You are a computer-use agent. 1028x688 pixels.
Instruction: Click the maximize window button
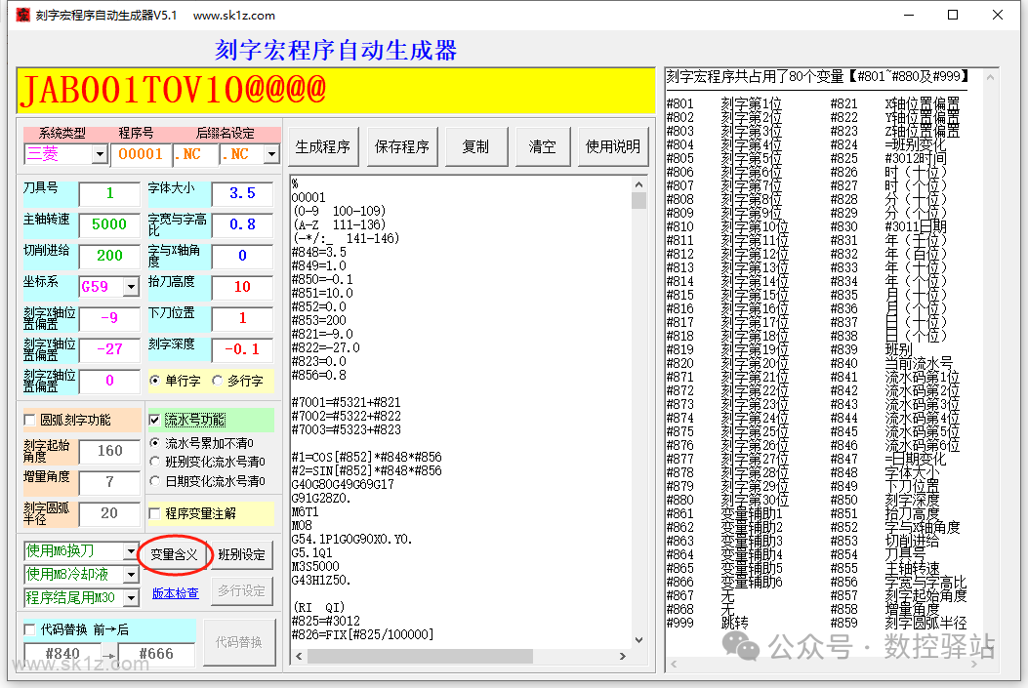tap(953, 15)
